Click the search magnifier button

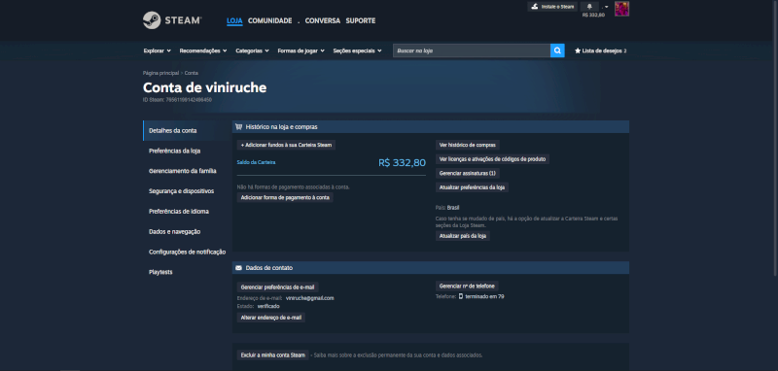(x=557, y=51)
